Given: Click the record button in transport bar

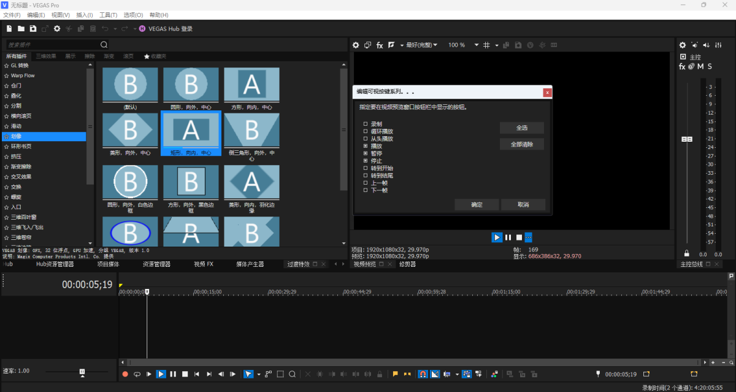Looking at the screenshot, I should 125,374.
